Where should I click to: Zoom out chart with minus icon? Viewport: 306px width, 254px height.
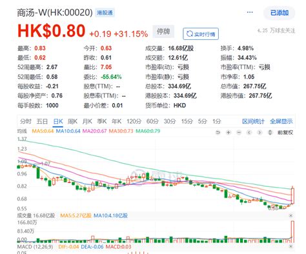tap(239, 133)
